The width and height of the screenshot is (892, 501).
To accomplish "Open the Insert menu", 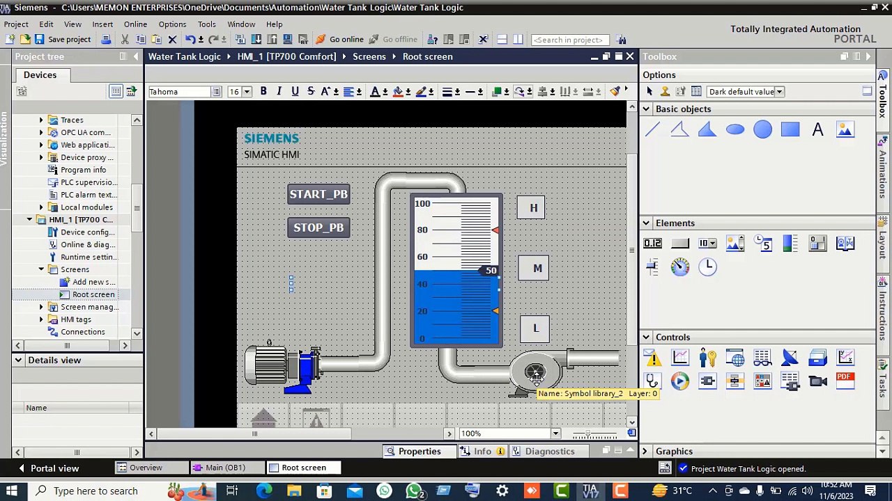I will (102, 24).
